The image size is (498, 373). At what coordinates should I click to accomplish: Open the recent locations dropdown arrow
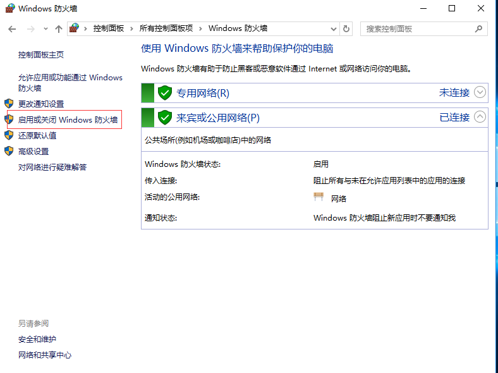pos(46,29)
